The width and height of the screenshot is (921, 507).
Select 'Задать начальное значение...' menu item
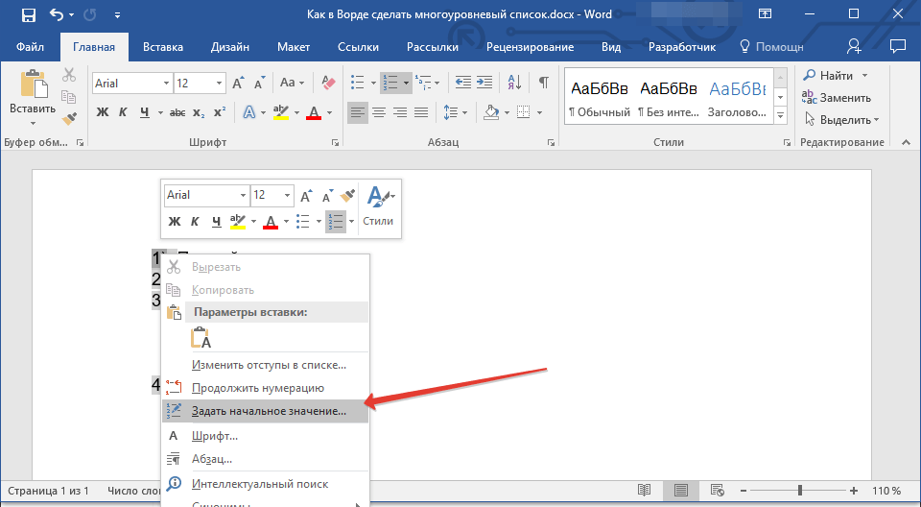[x=269, y=410]
